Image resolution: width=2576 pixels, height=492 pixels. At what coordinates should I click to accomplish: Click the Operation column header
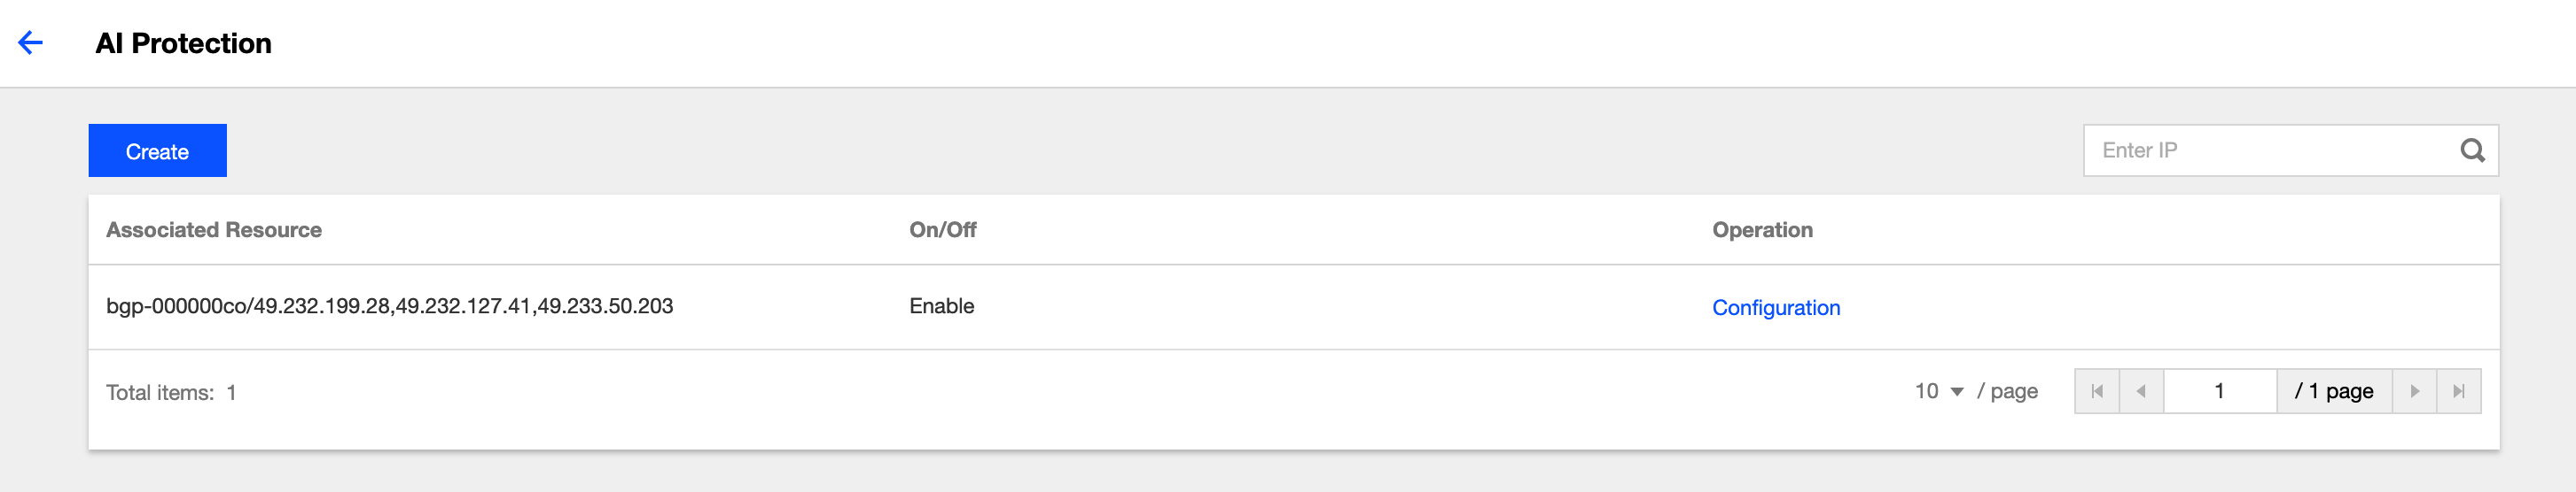click(x=1762, y=229)
